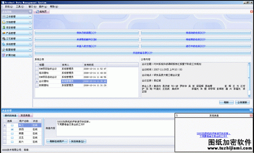Sort announcements by 发布人 column header
254x153 pixels.
72,65
